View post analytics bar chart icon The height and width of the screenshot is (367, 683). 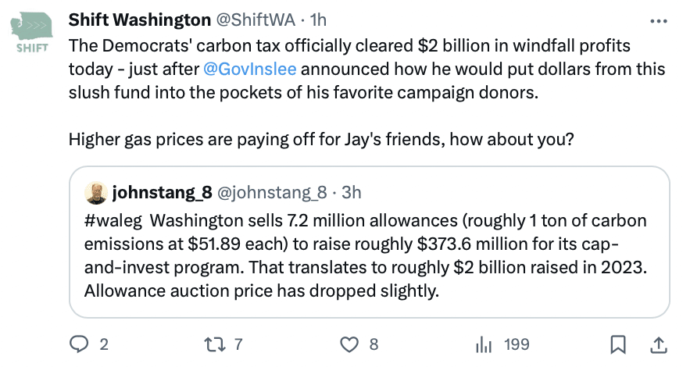(484, 344)
